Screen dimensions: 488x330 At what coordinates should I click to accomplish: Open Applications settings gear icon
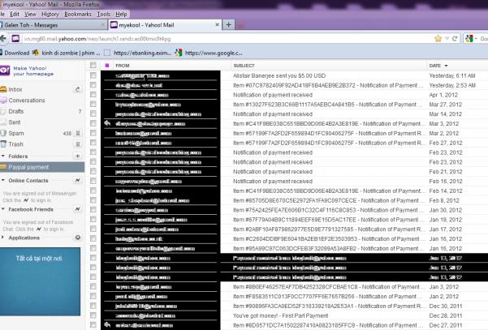coord(78,238)
